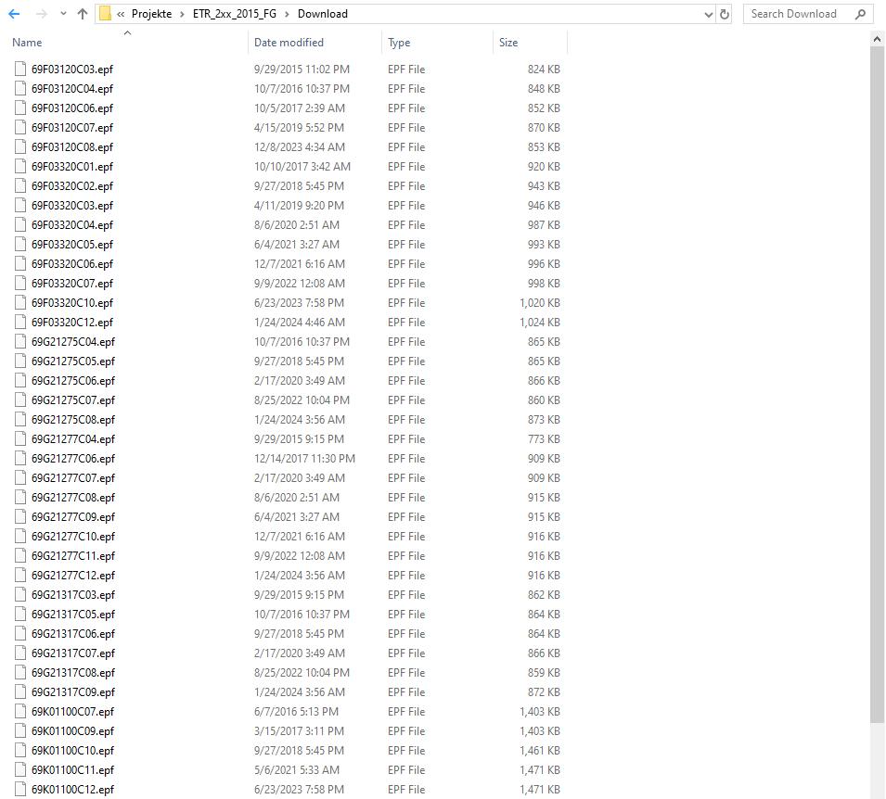
Task: Select file name 69F03320C07.epf
Action: click(x=72, y=284)
